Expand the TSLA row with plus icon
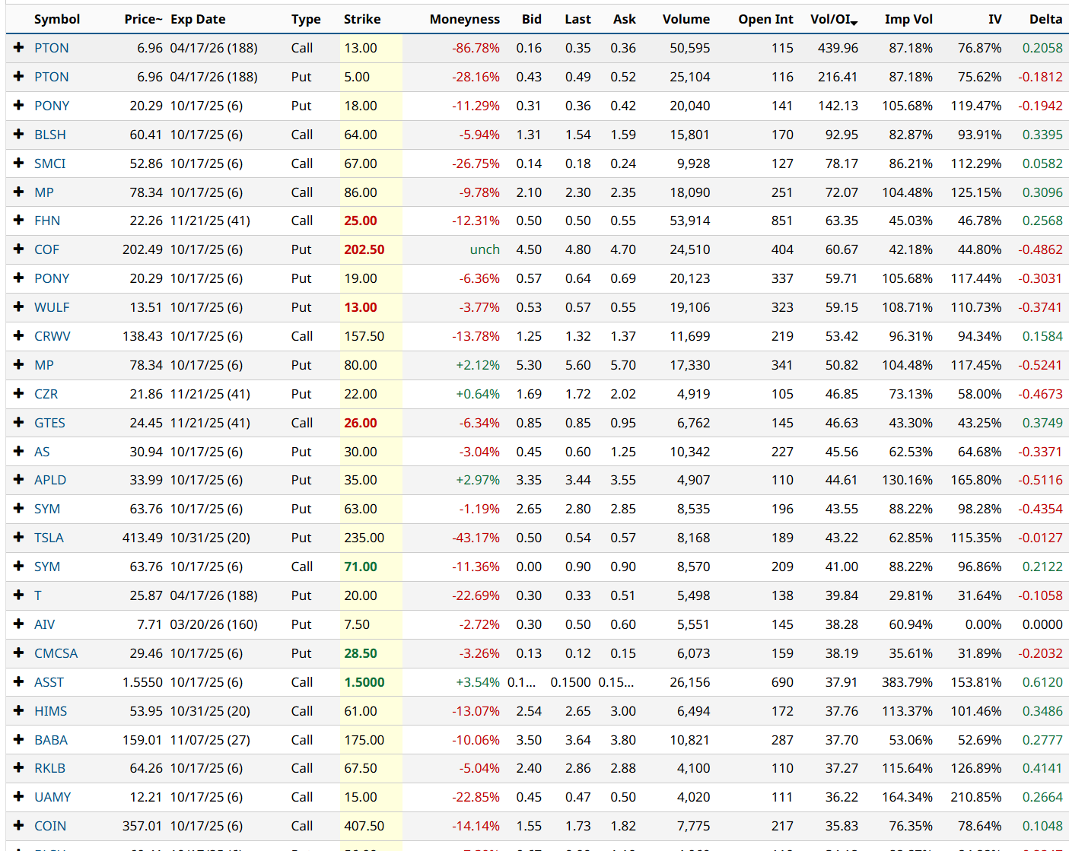Image resolution: width=1069 pixels, height=851 pixels. click(x=19, y=537)
